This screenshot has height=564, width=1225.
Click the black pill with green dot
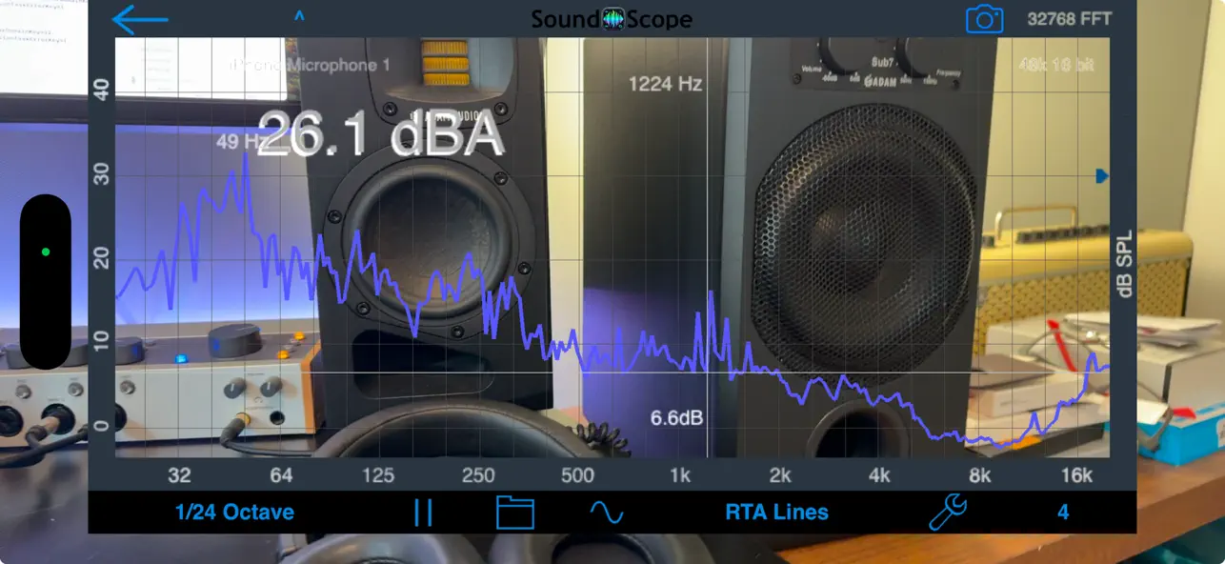click(x=46, y=282)
